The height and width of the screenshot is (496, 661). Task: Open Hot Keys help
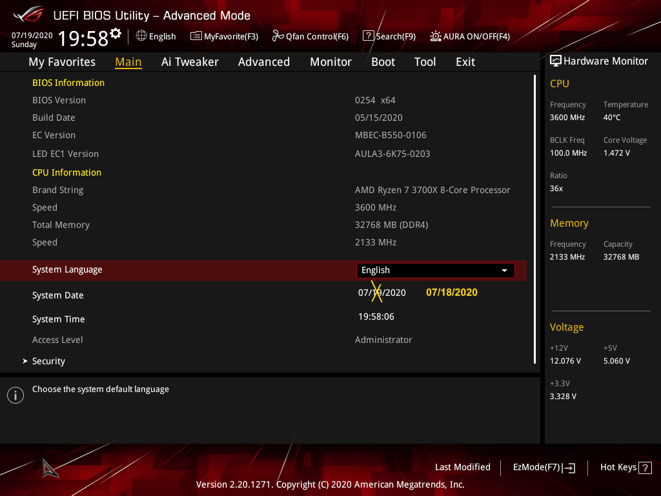[625, 468]
